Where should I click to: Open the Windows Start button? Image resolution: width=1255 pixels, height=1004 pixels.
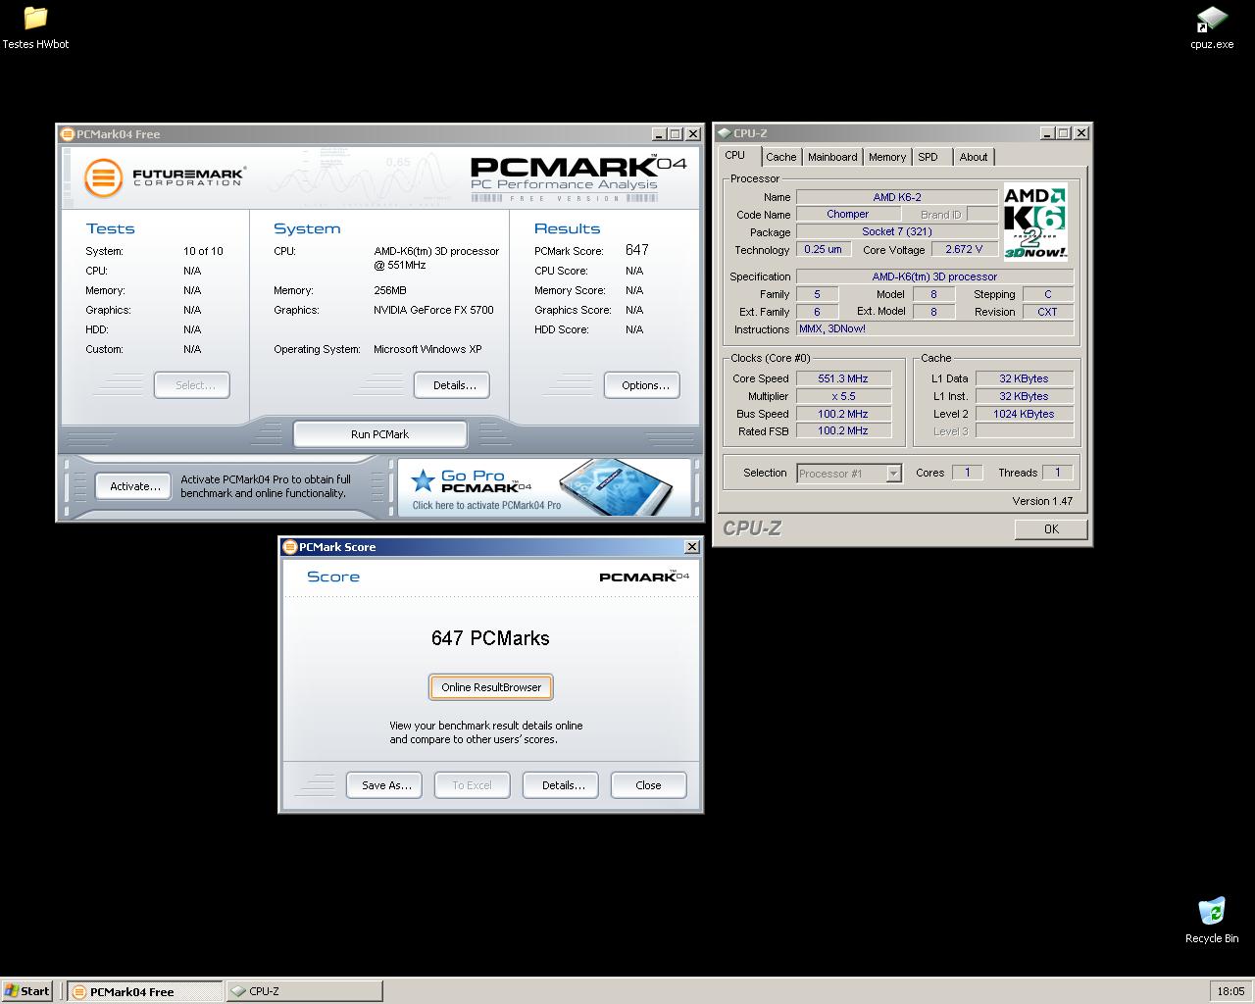27,990
